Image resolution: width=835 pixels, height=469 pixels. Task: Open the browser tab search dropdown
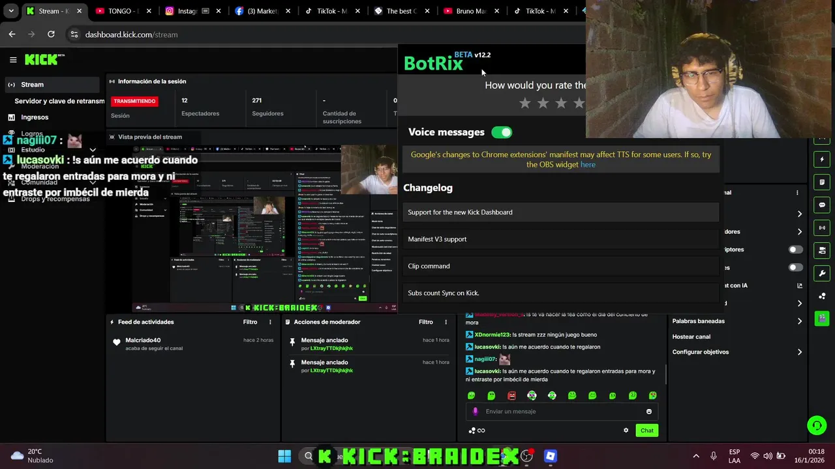point(11,11)
